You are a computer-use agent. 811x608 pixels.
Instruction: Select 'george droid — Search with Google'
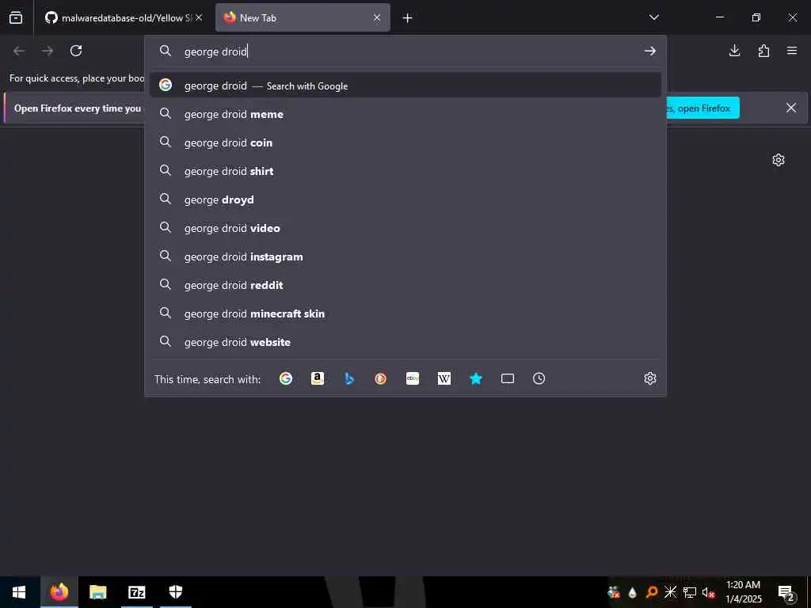pos(405,85)
